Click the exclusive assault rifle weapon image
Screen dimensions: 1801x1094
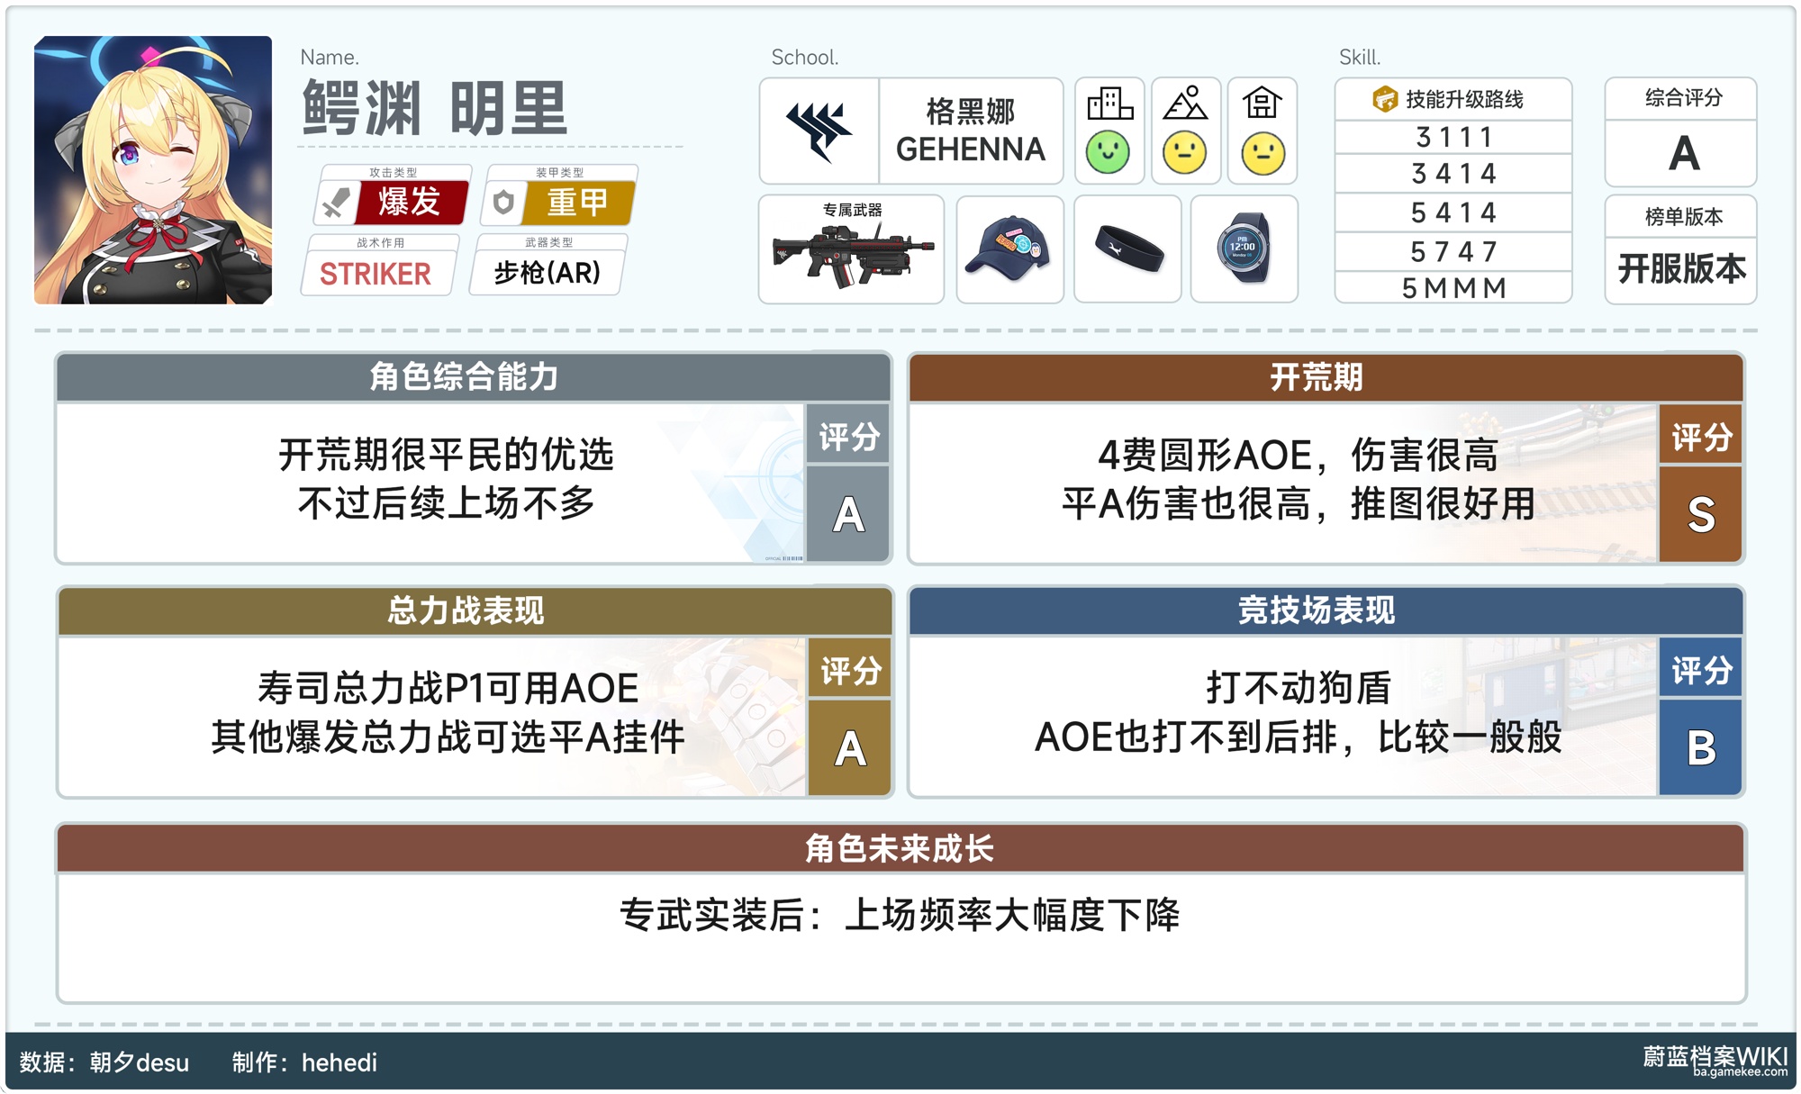tap(851, 254)
